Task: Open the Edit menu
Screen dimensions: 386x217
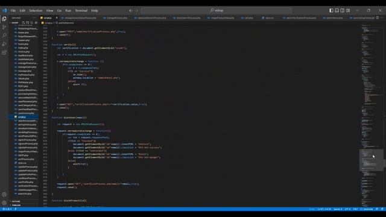Action: click(22, 11)
